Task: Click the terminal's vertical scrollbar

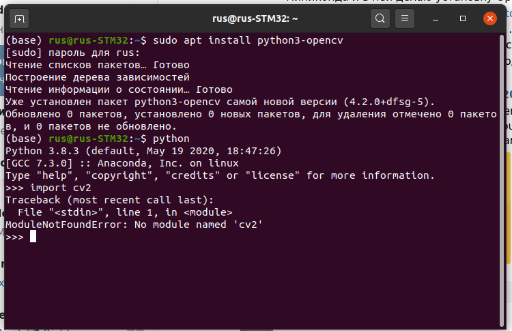Action: [502, 180]
